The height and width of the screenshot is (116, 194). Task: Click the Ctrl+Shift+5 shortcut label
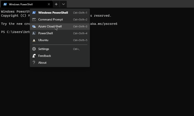point(80,40)
